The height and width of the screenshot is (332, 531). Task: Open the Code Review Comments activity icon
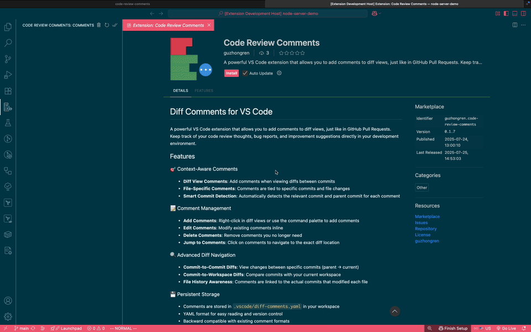point(8,107)
